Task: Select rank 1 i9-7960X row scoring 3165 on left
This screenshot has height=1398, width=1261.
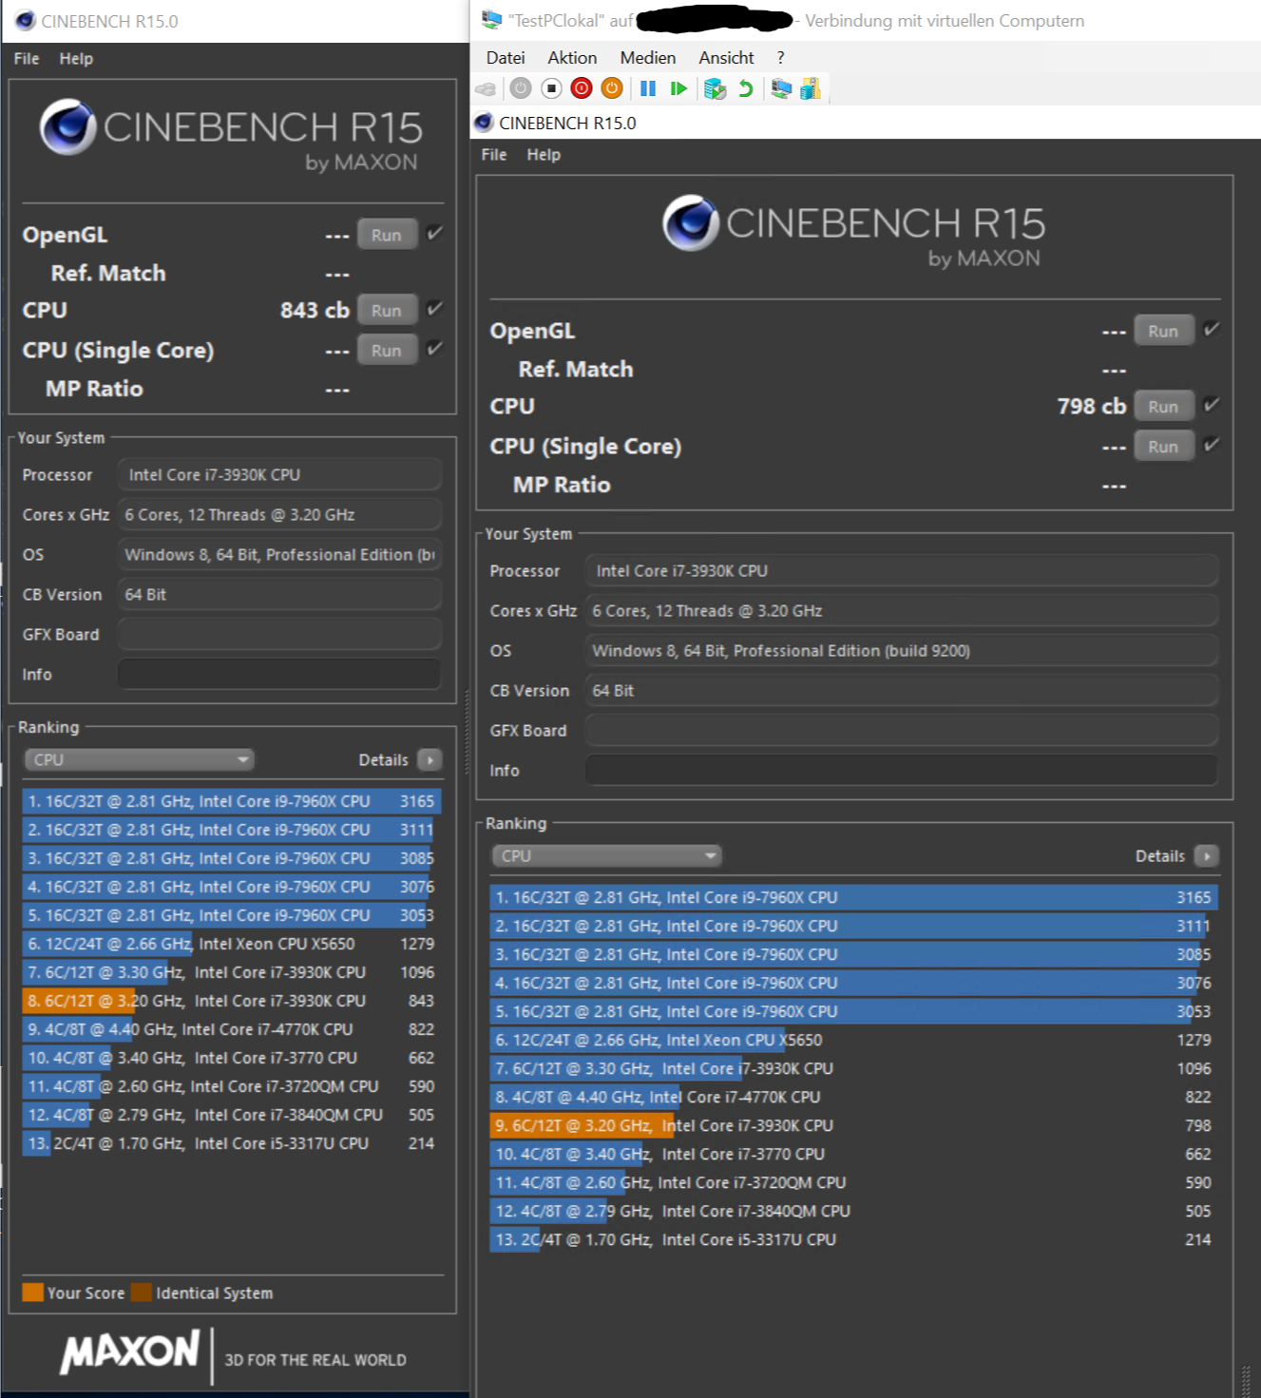Action: (x=232, y=801)
